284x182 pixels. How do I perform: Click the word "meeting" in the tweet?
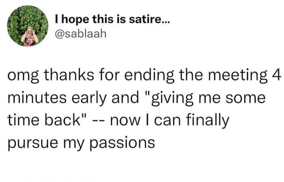point(236,77)
